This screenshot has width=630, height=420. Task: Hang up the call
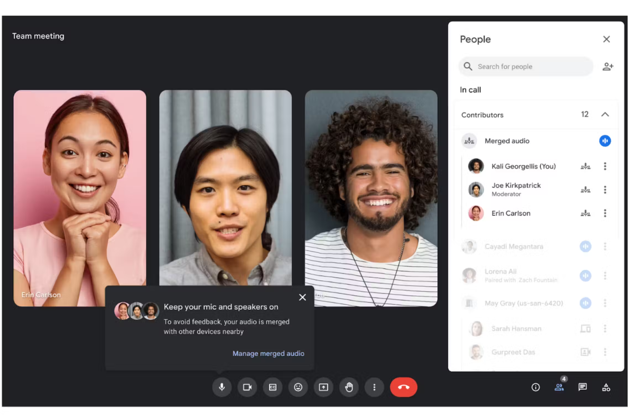pyautogui.click(x=403, y=387)
